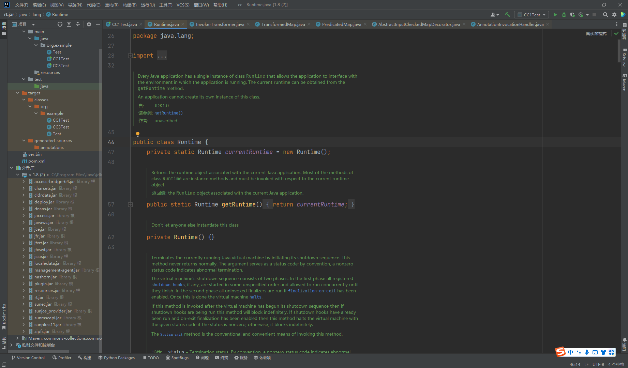Switch to CC1Test.java tab
This screenshot has height=368, width=628.
click(x=124, y=24)
